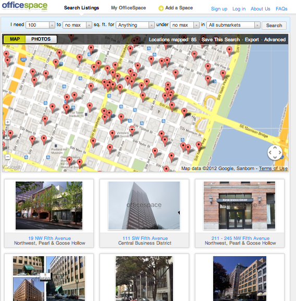296x301 pixels.
Task: Open the Anything space type dropdown
Action: coord(135,25)
